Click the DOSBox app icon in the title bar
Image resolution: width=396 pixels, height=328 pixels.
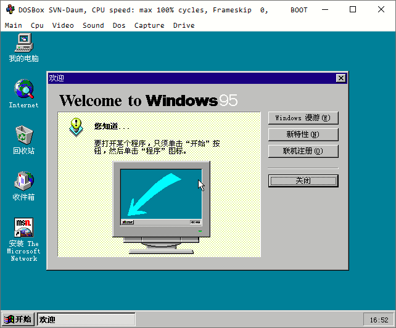coord(10,10)
